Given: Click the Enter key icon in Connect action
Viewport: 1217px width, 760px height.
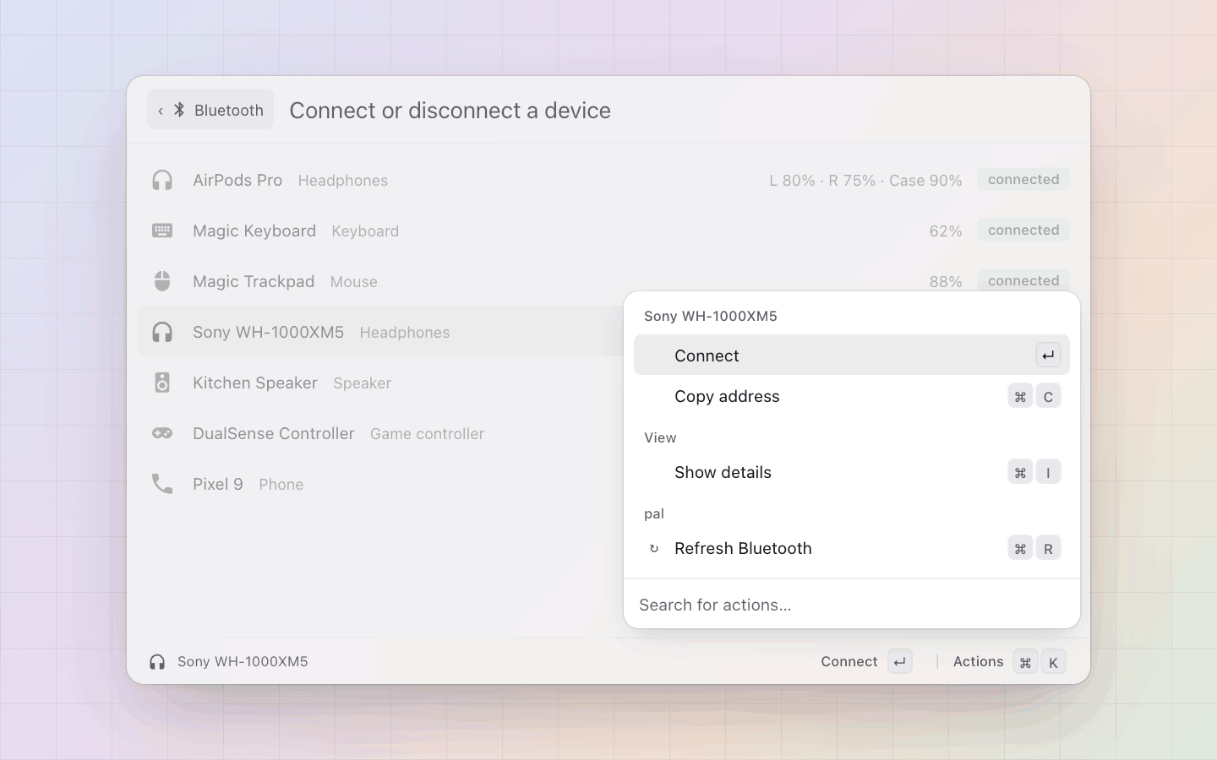Looking at the screenshot, I should coord(1048,356).
